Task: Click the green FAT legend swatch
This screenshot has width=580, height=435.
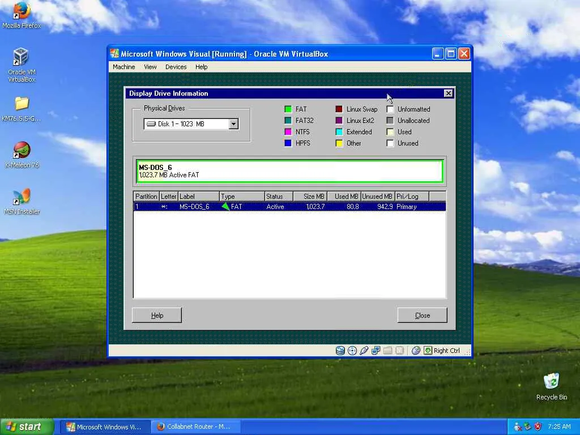Action: (288, 109)
